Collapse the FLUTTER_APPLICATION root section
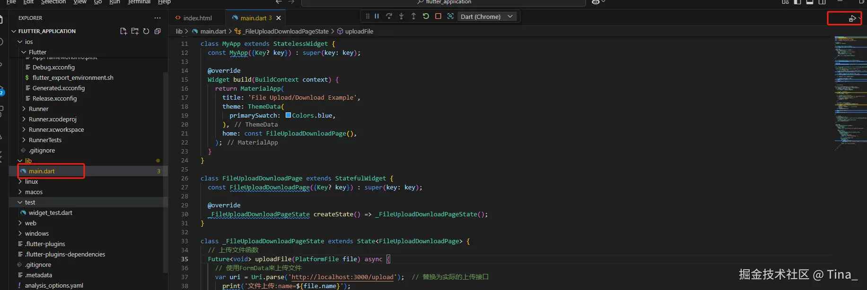867x290 pixels. point(46,31)
